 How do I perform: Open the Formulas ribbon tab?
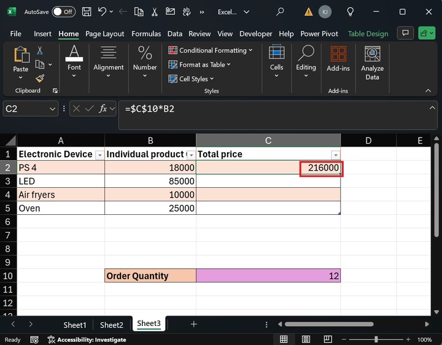point(146,34)
